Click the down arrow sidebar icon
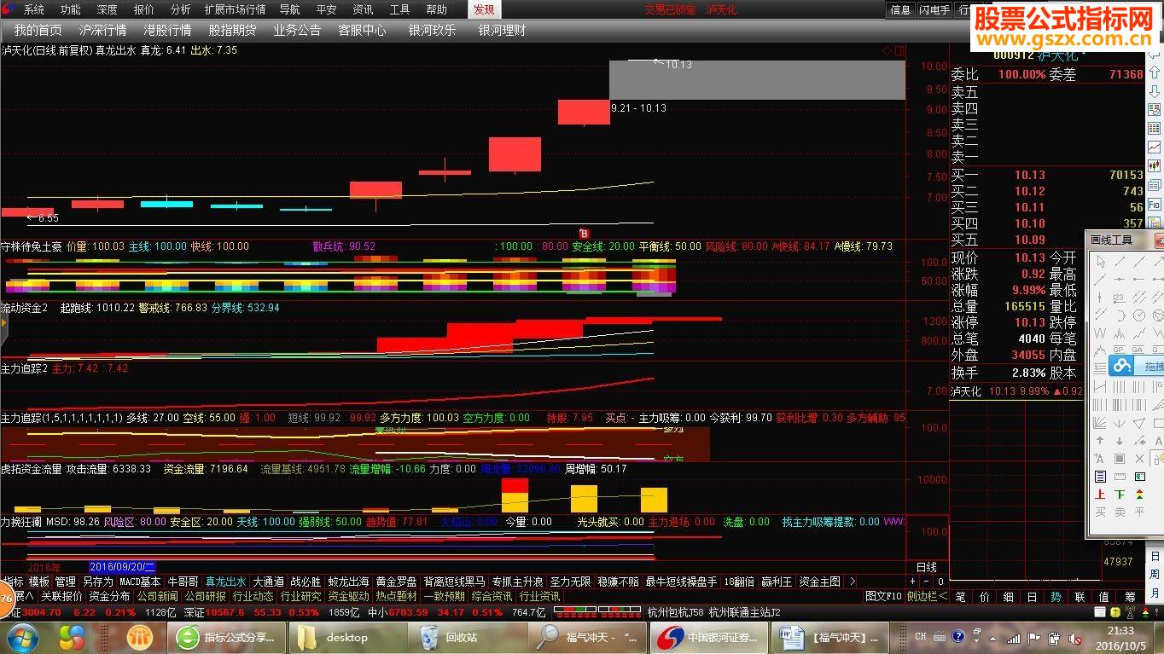This screenshot has width=1164, height=654. tap(1155, 91)
